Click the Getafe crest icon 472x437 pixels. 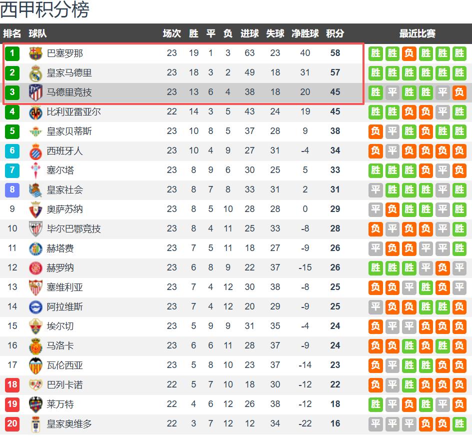(x=35, y=248)
